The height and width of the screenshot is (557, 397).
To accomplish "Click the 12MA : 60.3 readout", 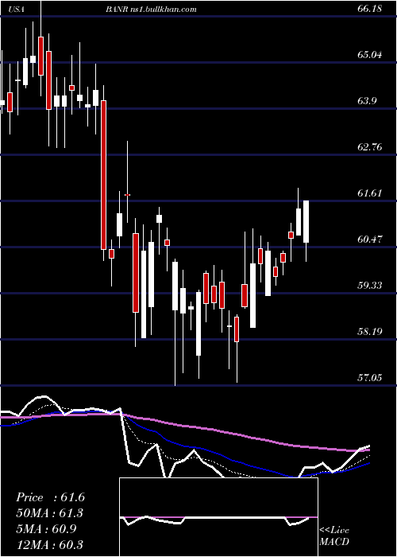I will 50,544.
